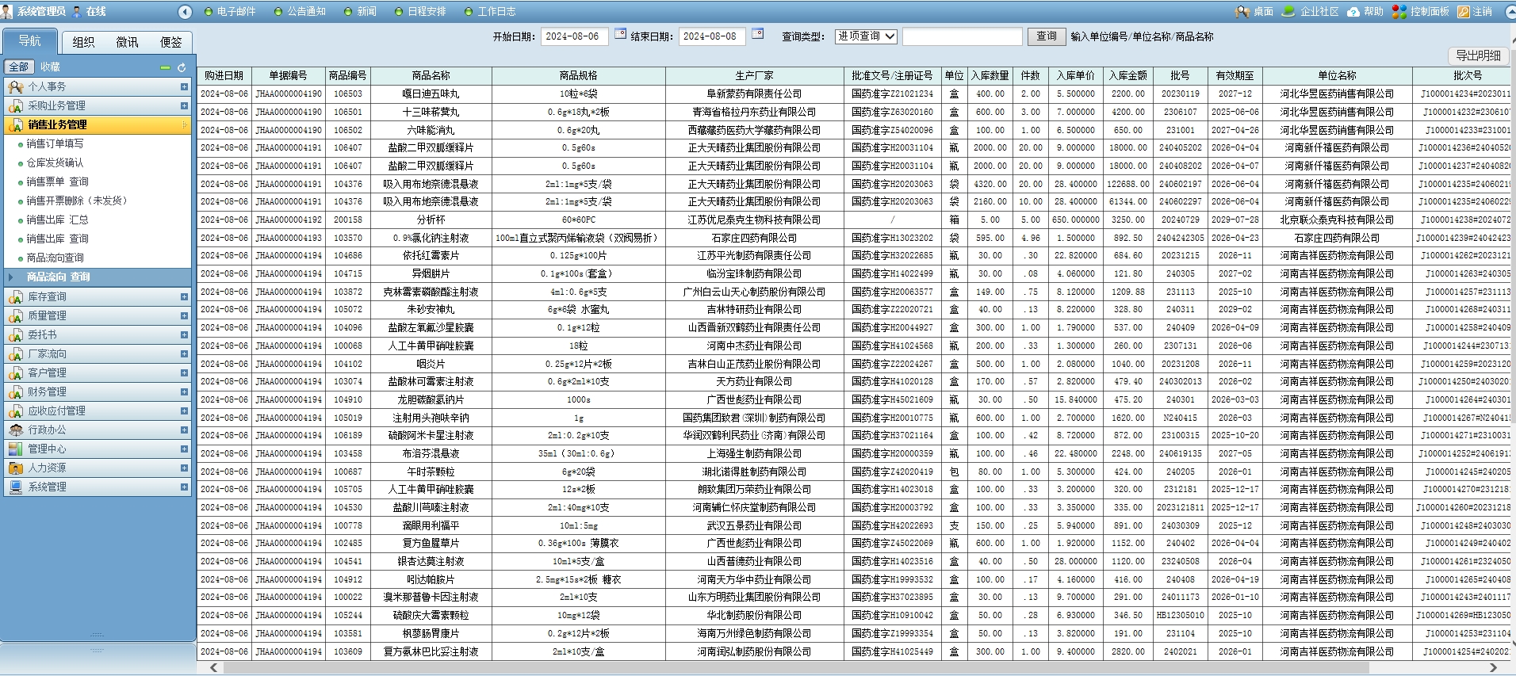Click the 注销 logout key icon

click(1464, 11)
